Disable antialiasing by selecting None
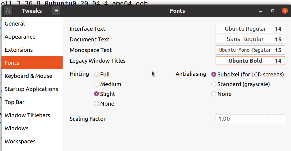Image resolution: width=291 pixels, height=151 pixels. (214, 94)
